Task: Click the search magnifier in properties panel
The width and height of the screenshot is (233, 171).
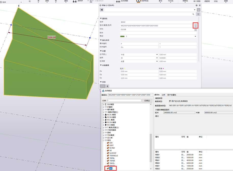Action: tap(193, 14)
